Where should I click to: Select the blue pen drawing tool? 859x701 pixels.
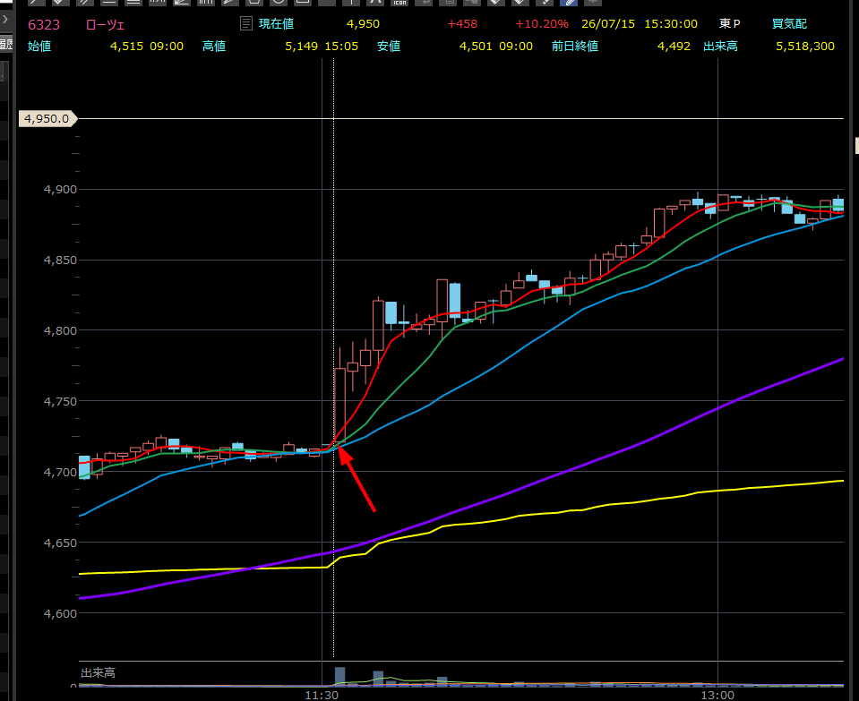pyautogui.click(x=569, y=2)
